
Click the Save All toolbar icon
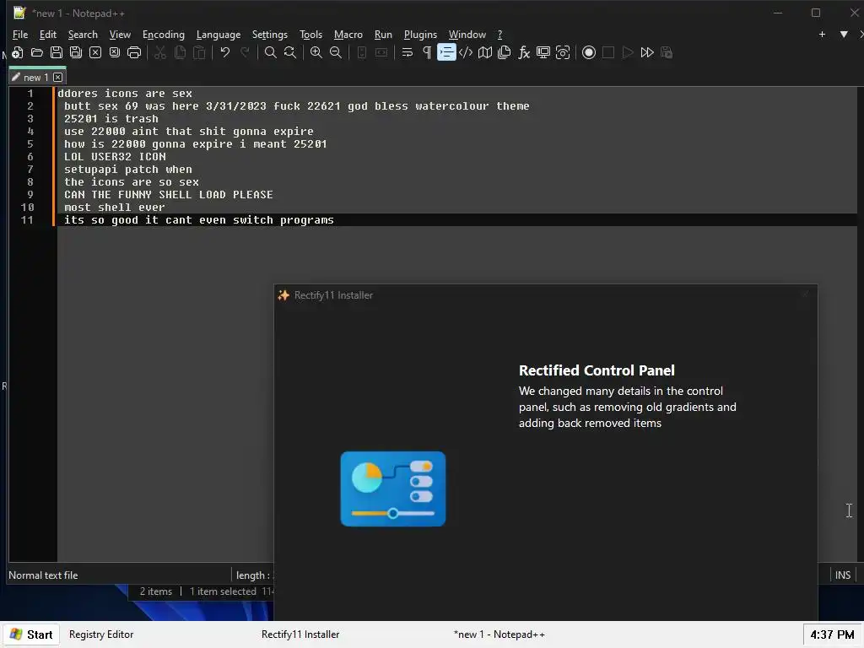(x=75, y=52)
